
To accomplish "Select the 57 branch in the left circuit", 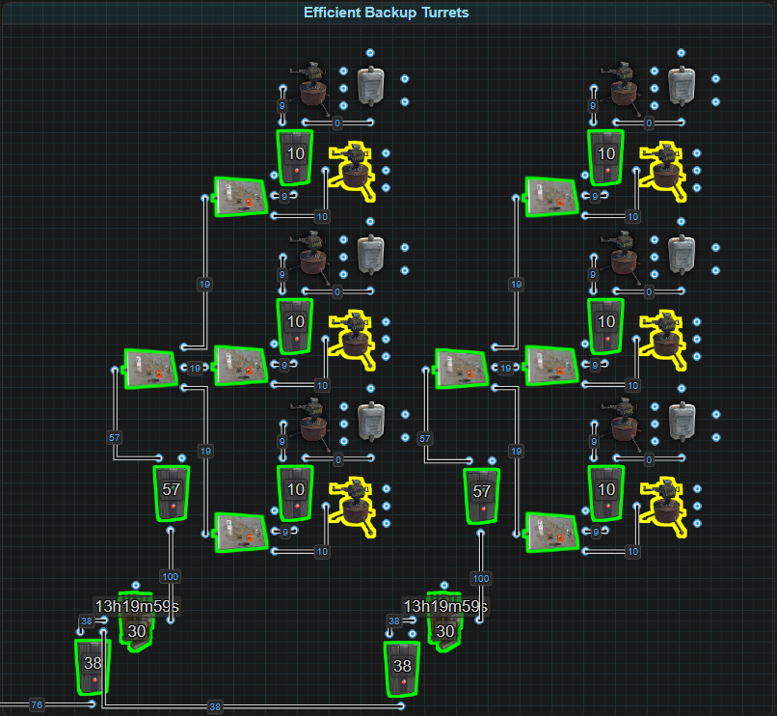I will 171,493.
